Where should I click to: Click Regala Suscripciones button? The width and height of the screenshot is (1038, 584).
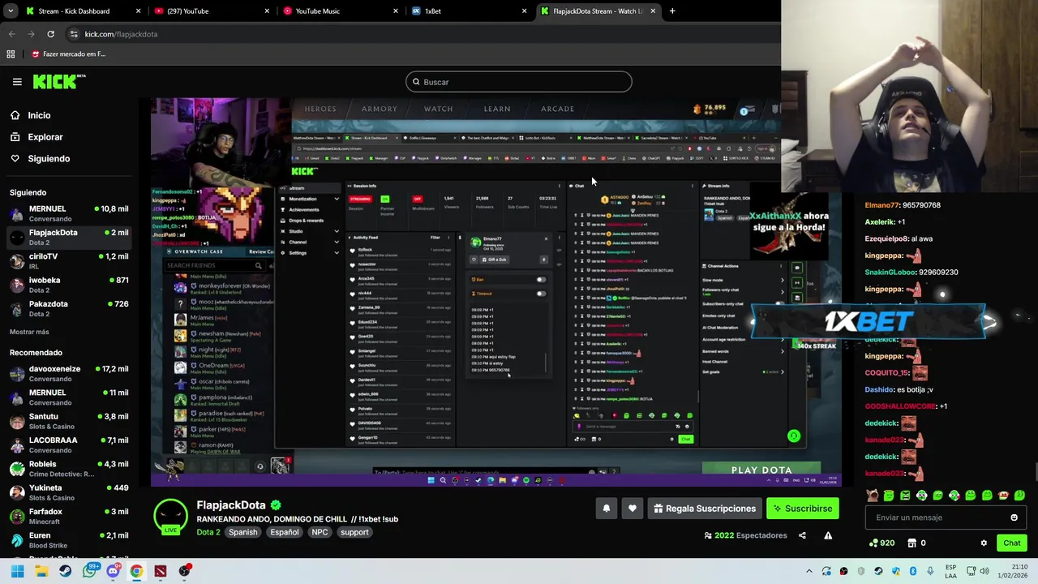[705, 509]
